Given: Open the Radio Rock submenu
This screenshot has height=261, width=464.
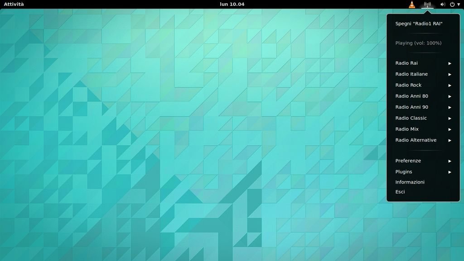Looking at the screenshot, I should [423, 85].
